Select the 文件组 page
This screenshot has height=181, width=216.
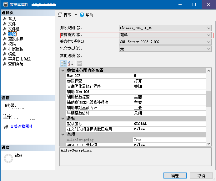(x=14, y=29)
